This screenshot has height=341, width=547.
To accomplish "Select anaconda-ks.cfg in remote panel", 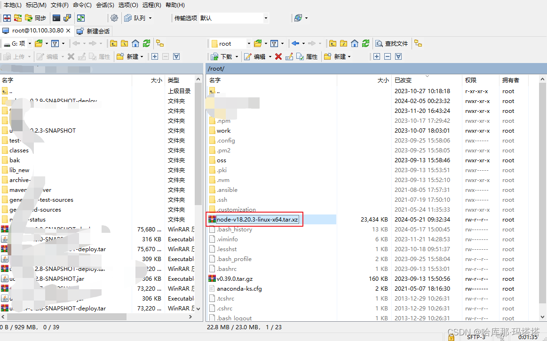I will [x=239, y=289].
